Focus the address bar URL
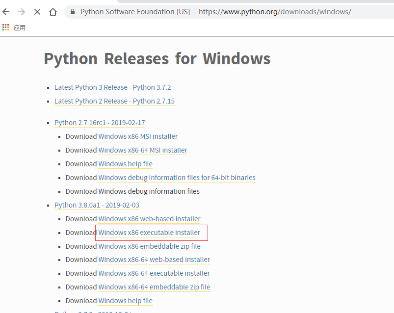 click(275, 12)
